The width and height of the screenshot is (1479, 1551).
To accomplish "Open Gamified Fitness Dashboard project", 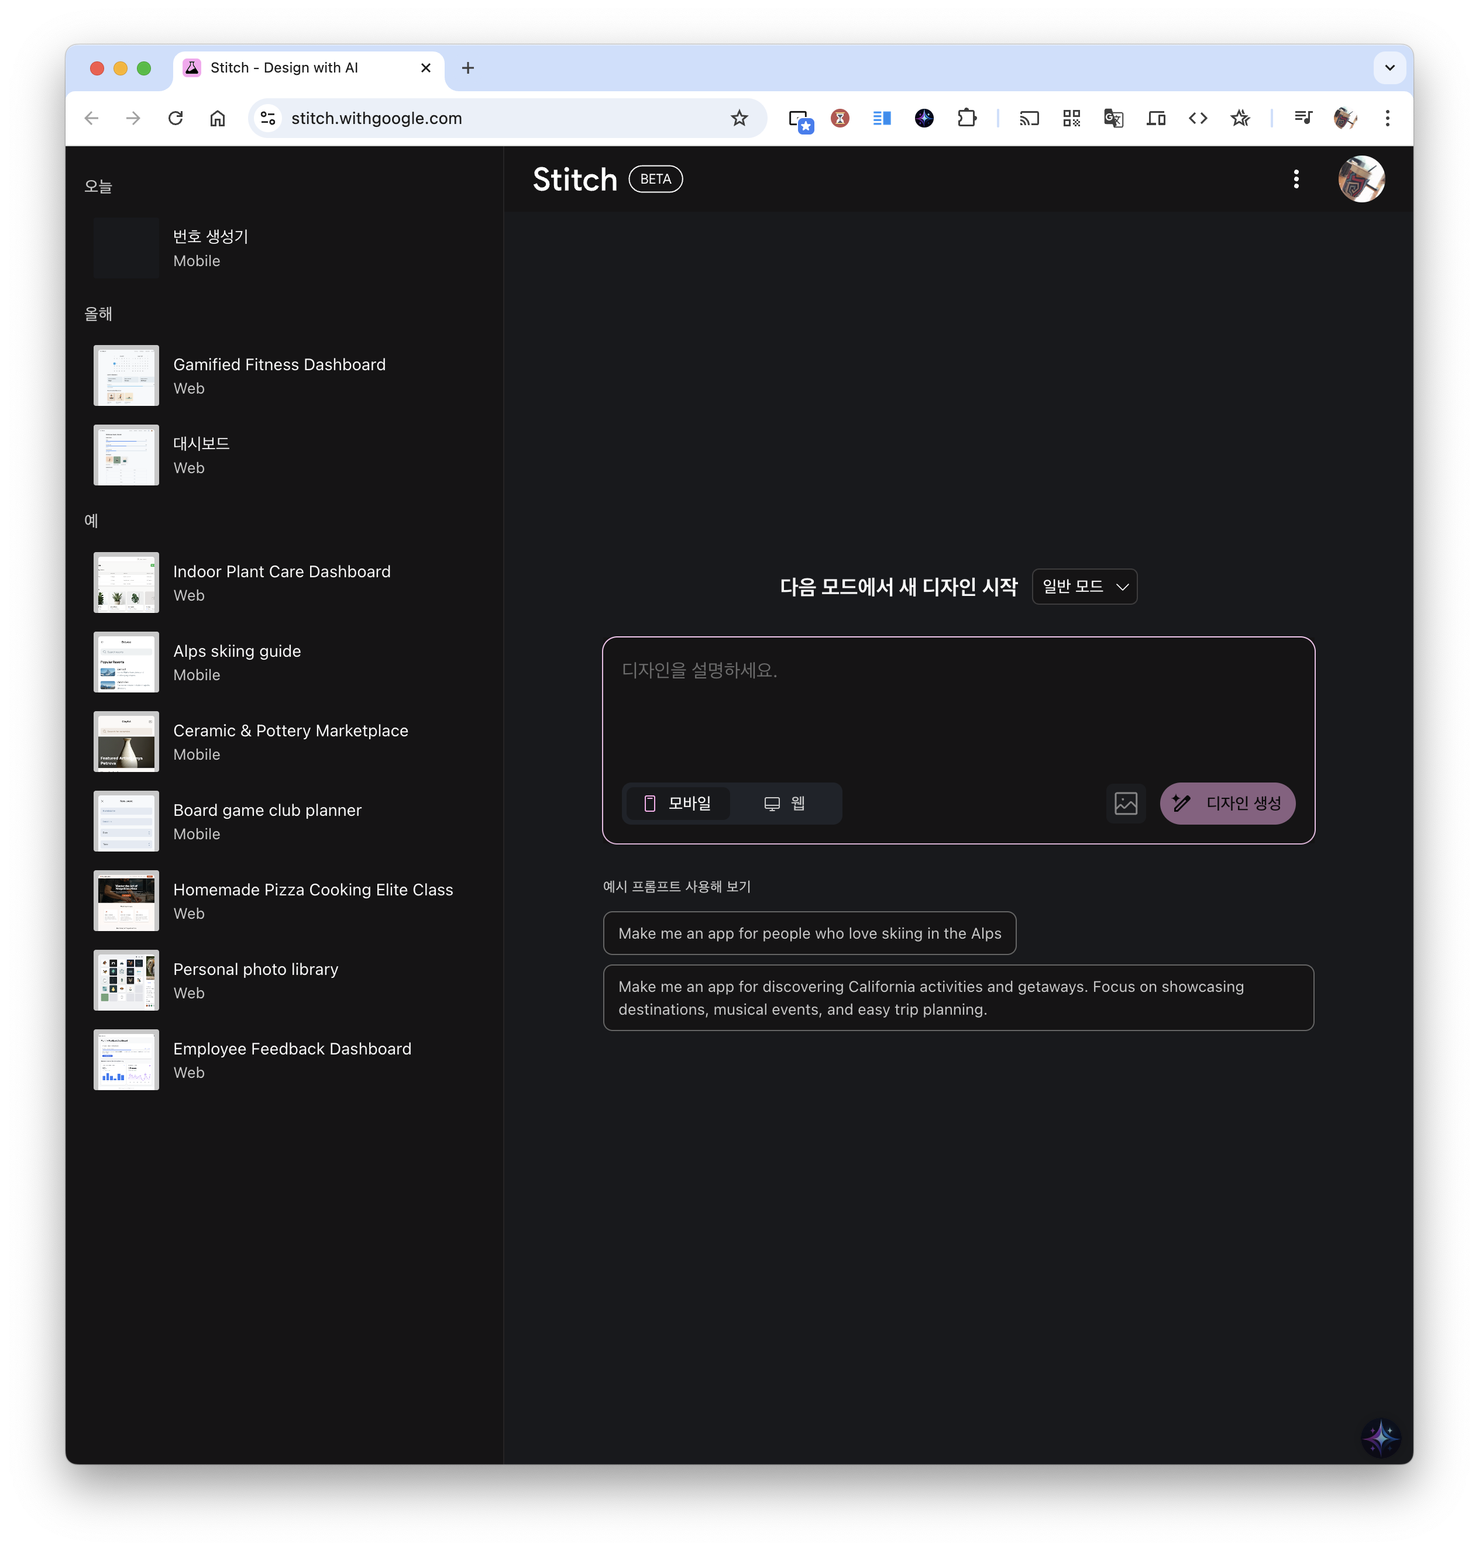I will pyautogui.click(x=284, y=376).
